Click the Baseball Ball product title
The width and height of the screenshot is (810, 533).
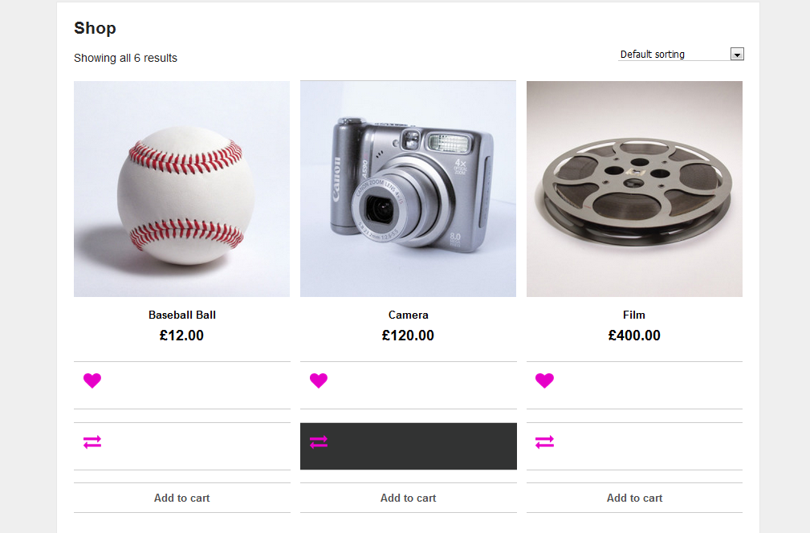(182, 315)
